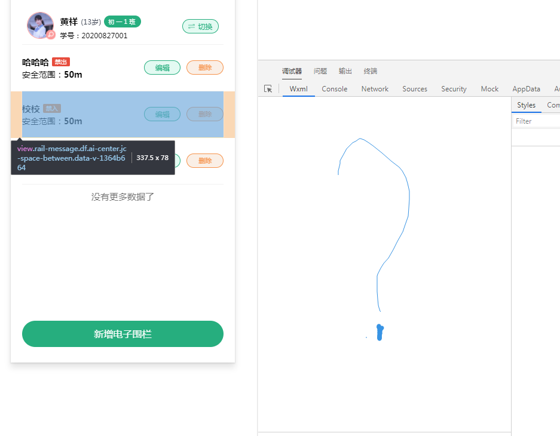The image size is (560, 436).
Task: Click 删除 for the 哈哈哈 fence
Action: [205, 68]
